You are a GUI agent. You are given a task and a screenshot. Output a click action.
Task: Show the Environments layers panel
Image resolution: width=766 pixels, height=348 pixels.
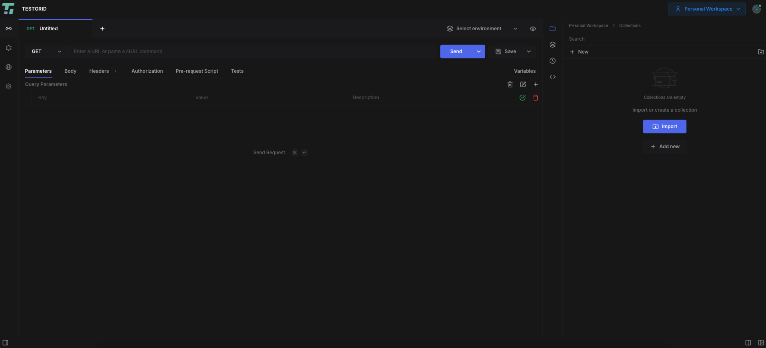pos(552,45)
